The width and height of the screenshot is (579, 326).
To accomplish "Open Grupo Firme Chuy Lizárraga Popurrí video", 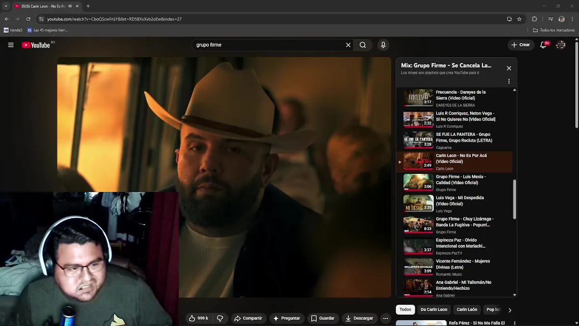I will (x=455, y=225).
